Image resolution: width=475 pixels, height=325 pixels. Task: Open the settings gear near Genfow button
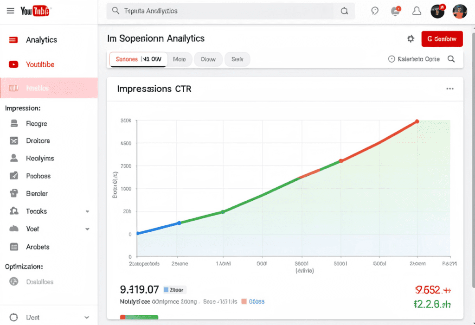click(x=411, y=39)
